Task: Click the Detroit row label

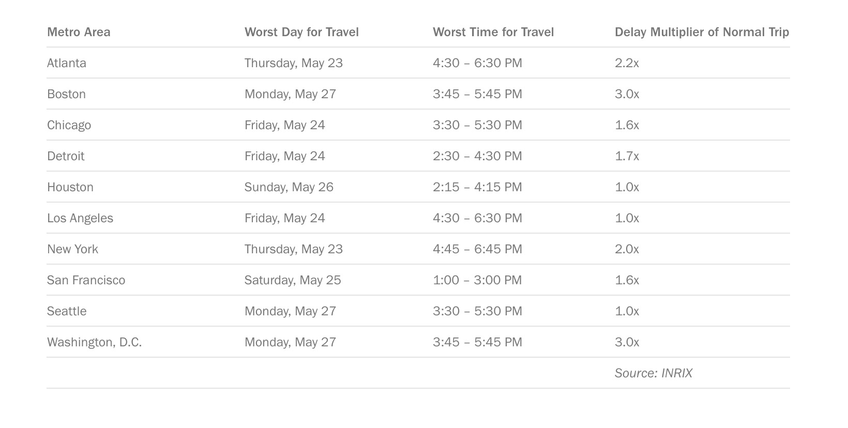Action: 66,156
